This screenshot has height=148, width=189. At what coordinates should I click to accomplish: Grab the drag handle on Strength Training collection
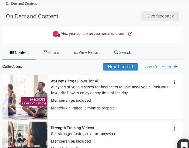[x=6, y=142]
